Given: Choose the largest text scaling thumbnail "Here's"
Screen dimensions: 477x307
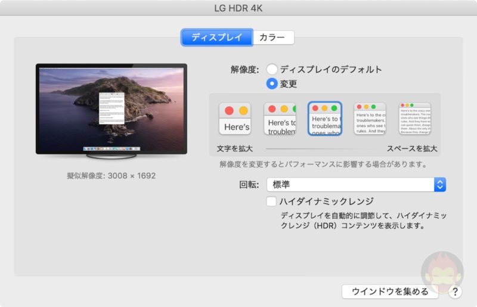Looking at the screenshot, I should pyautogui.click(x=235, y=119).
